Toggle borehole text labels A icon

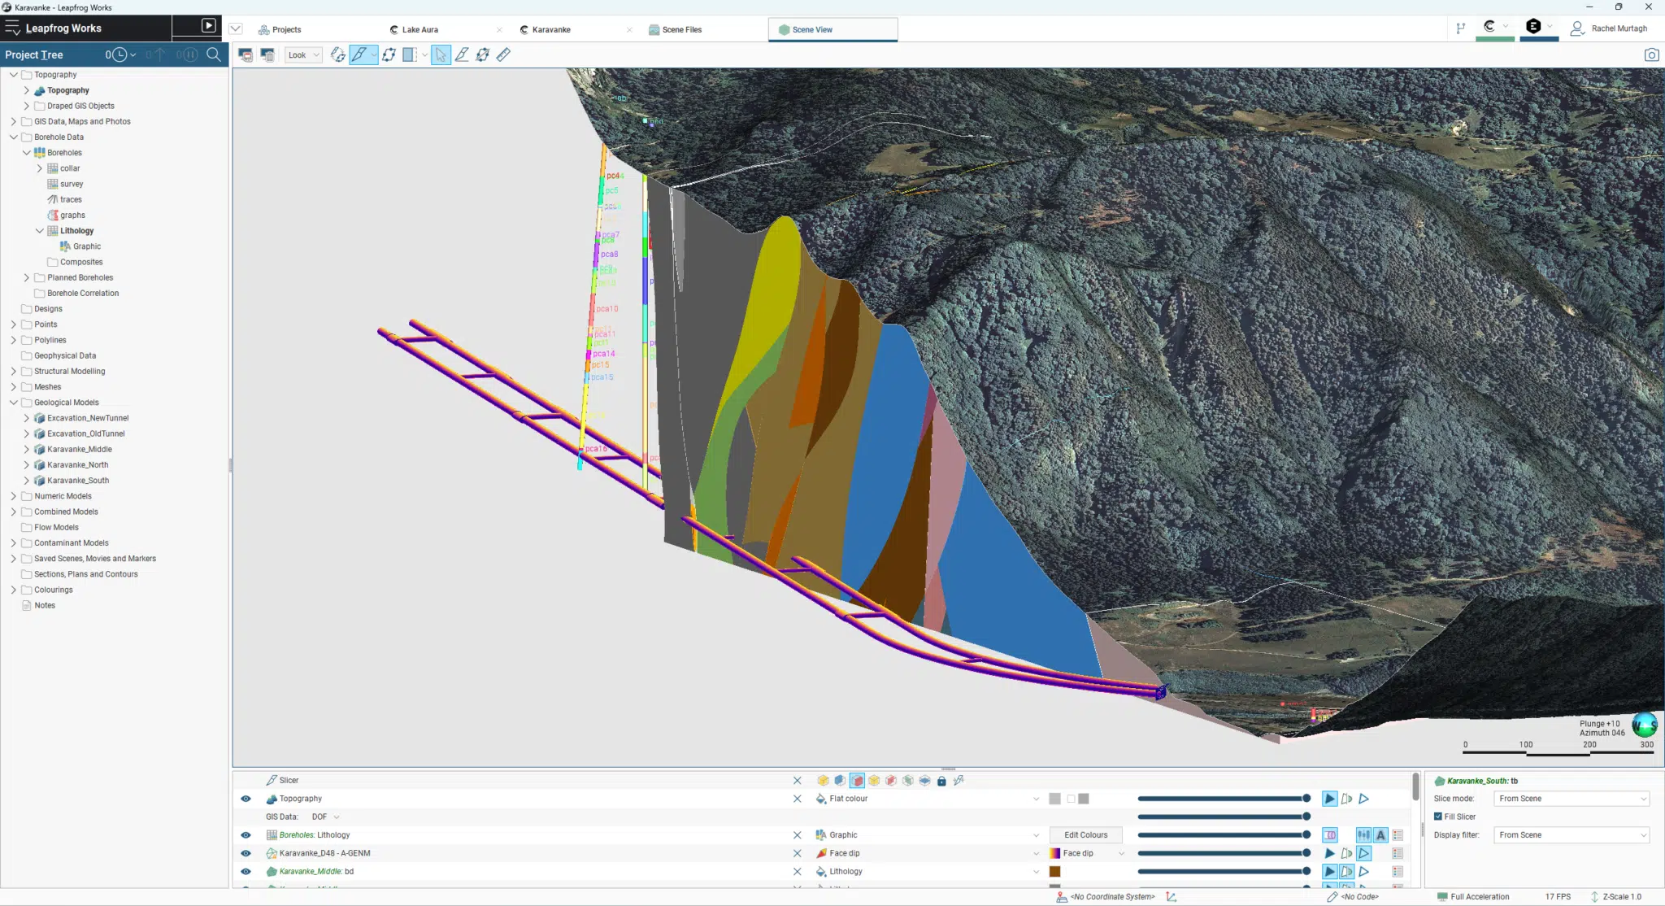pyautogui.click(x=1380, y=835)
